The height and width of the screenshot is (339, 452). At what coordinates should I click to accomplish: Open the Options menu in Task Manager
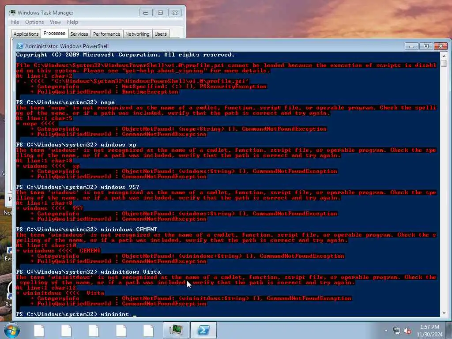pos(34,22)
